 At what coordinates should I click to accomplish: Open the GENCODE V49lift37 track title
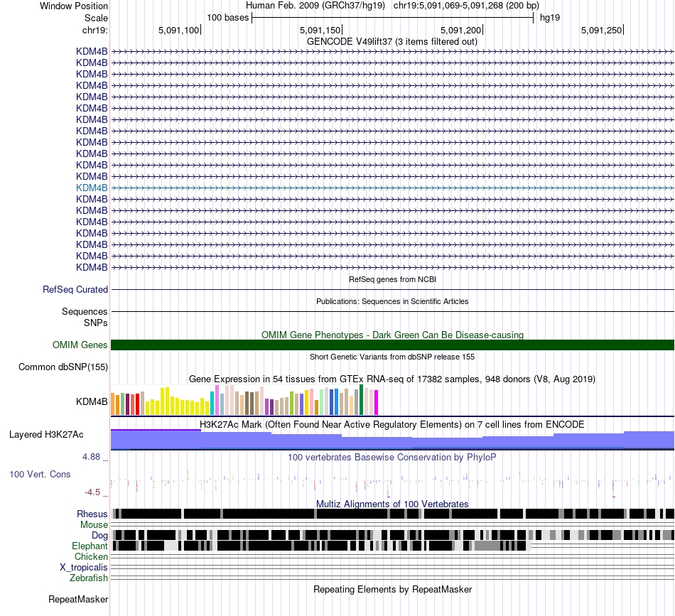click(x=391, y=42)
